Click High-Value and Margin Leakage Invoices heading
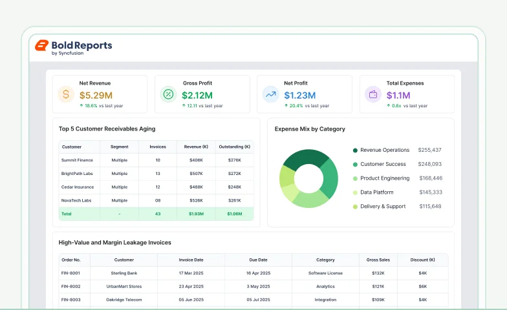 coord(115,243)
